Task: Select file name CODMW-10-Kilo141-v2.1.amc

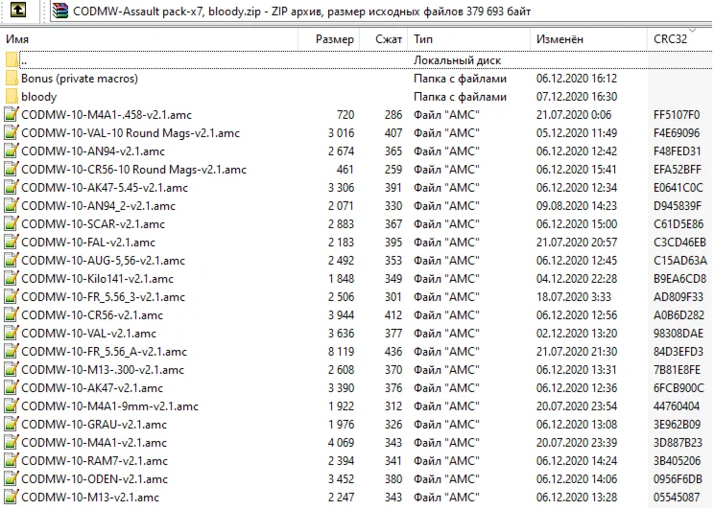Action: coord(98,278)
